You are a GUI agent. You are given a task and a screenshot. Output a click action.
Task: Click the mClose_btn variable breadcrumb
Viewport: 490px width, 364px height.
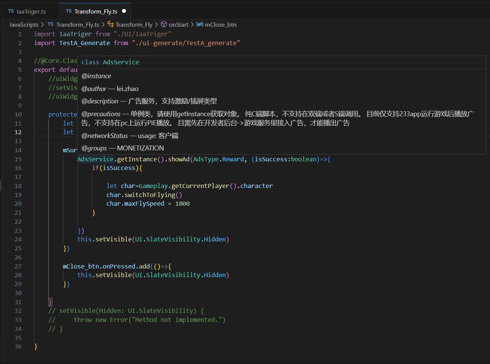tap(221, 24)
